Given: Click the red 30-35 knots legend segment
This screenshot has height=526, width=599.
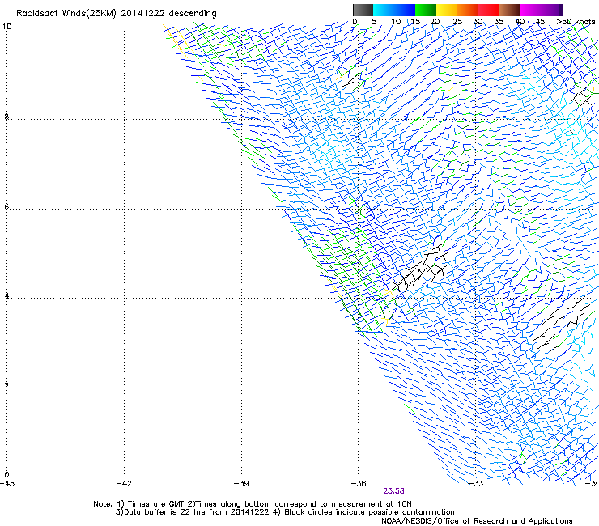Looking at the screenshot, I should (x=489, y=10).
